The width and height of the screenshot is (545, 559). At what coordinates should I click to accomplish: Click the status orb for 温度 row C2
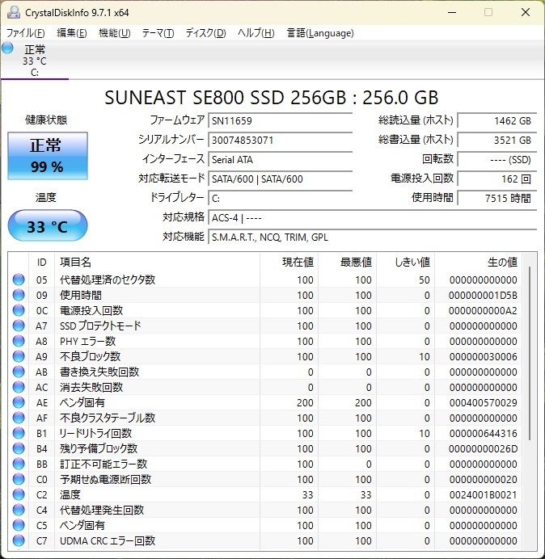[x=19, y=494]
